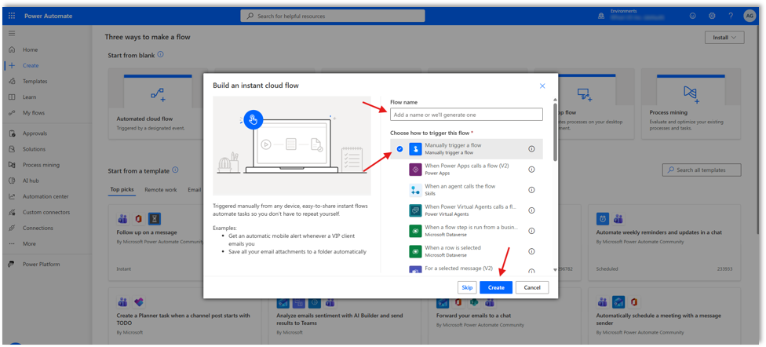Viewport: 766px width, 347px height.
Task: Click info icon for When a row is selected
Action: pyautogui.click(x=531, y=251)
